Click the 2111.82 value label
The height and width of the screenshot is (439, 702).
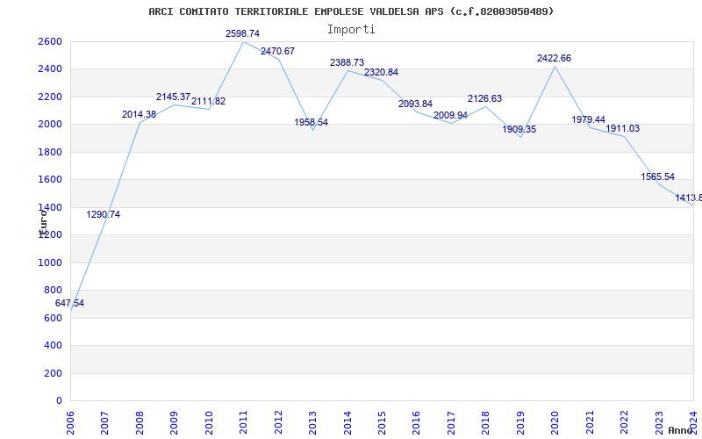[x=209, y=101]
